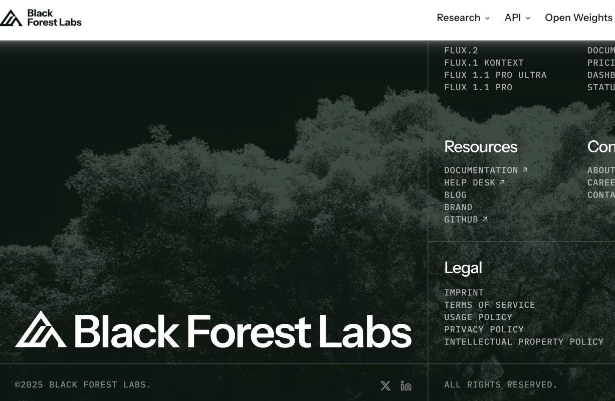Viewport: 615px width, 401px height.
Task: Visit the BLOG page
Action: tap(455, 194)
